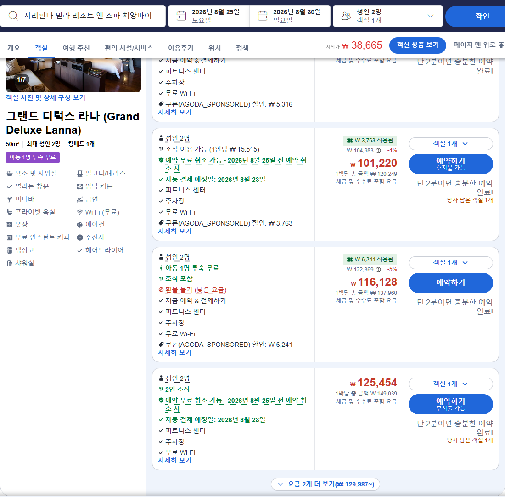Book the ₩125,454 room with 예약하기
505x497 pixels.
tap(450, 404)
